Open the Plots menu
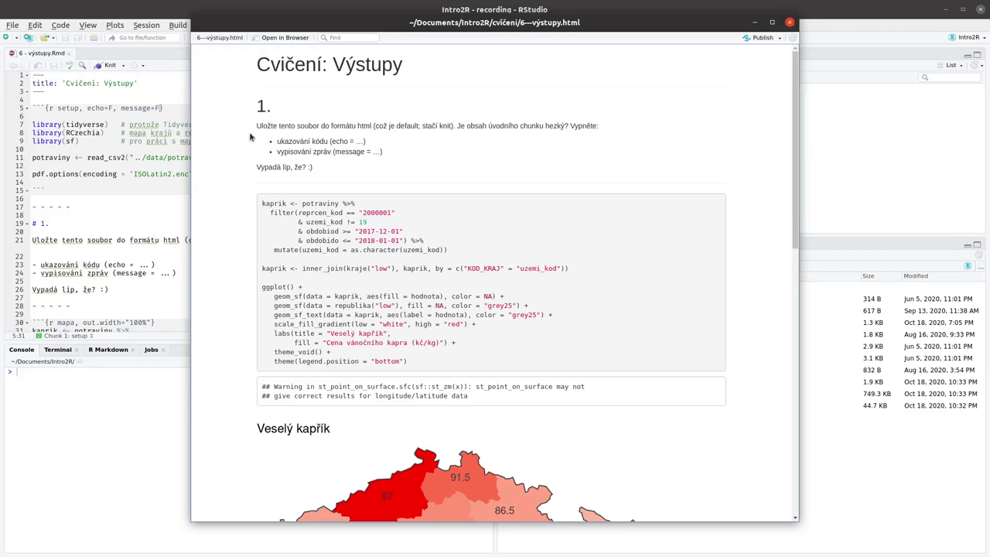This screenshot has height=557, width=990. point(114,25)
